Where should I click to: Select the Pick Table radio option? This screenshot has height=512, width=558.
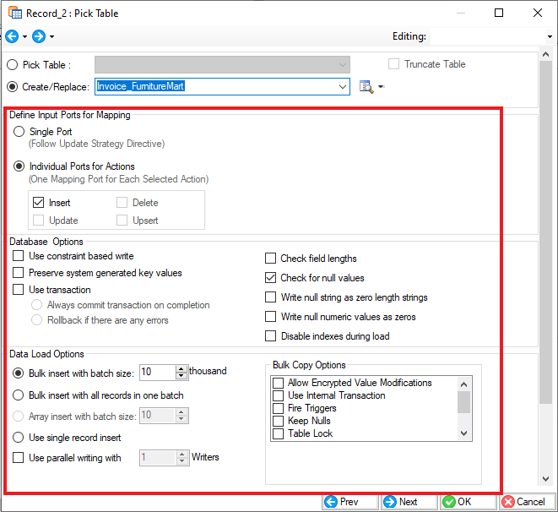tap(13, 65)
